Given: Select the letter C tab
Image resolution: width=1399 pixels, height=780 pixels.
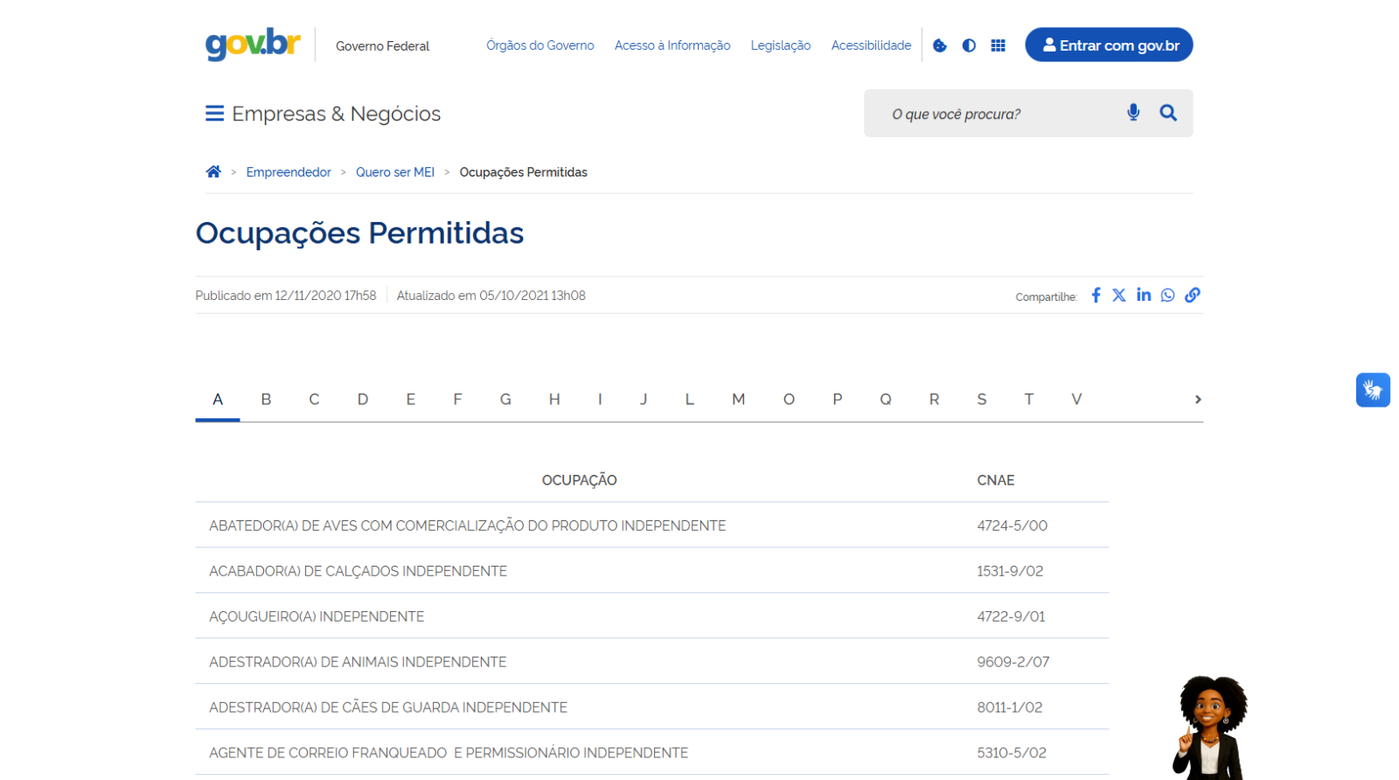Looking at the screenshot, I should coord(314,400).
